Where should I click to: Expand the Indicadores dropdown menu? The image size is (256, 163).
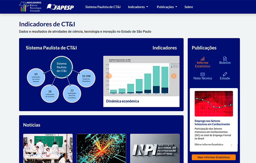138,7
